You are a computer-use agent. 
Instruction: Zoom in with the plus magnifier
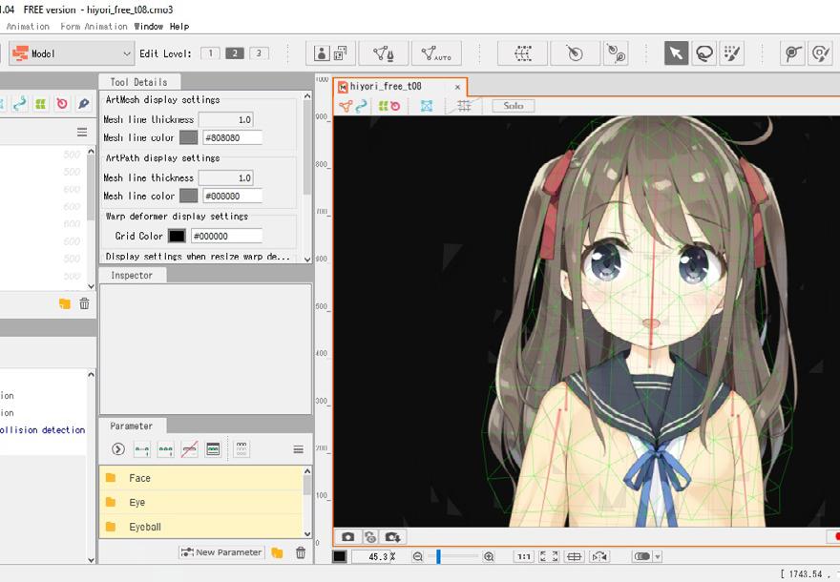(x=489, y=557)
